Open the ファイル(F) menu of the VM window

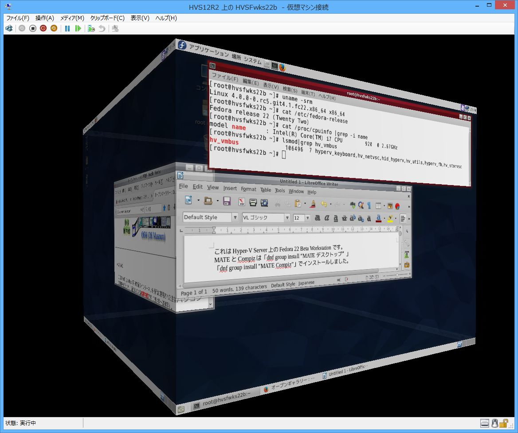pyautogui.click(x=17, y=18)
